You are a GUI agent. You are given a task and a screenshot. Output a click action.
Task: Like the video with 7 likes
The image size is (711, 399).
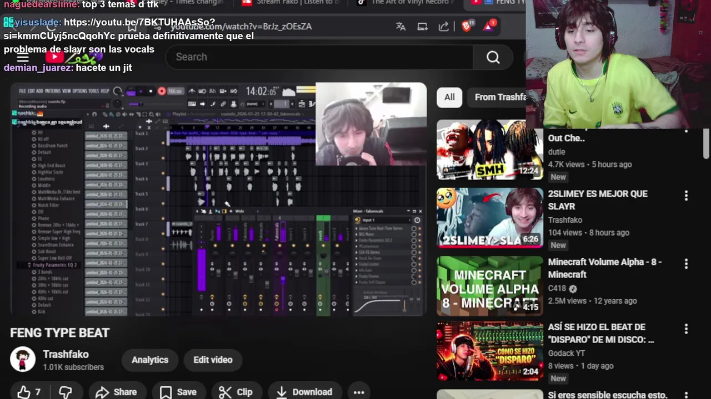29,392
